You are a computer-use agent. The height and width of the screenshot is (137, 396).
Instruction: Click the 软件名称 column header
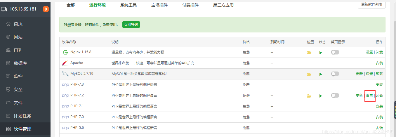[x=69, y=42]
